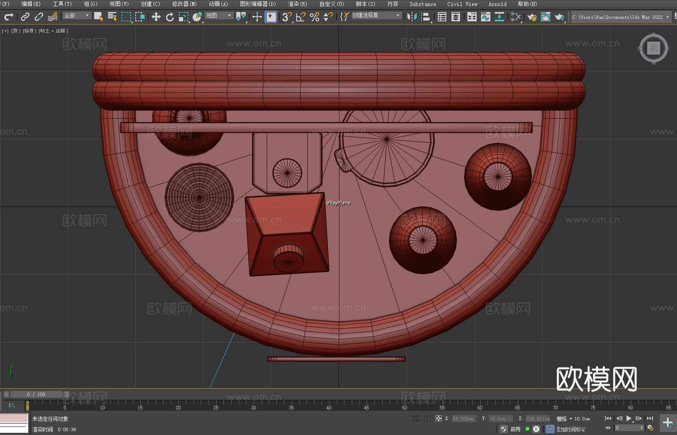Open the Rendered Frame Window icon
677x435 pixels.
click(546, 17)
